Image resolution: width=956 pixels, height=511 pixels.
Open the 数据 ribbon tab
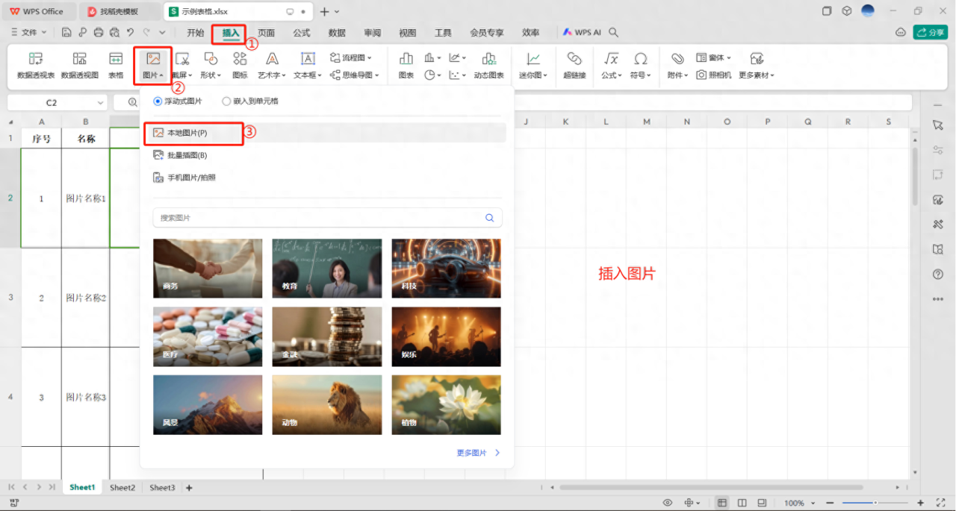(x=337, y=32)
